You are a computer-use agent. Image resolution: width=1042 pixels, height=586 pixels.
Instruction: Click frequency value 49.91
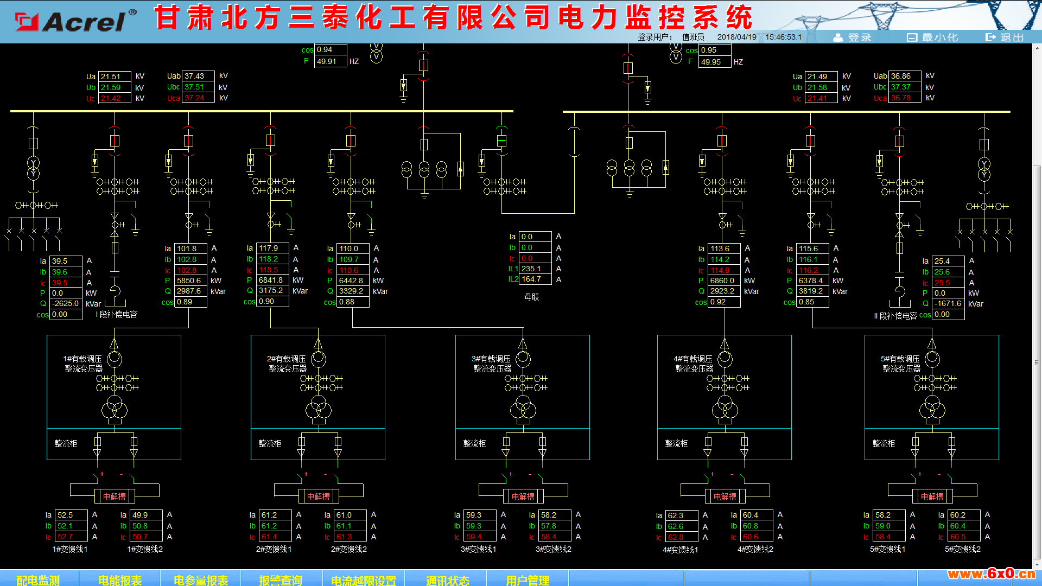331,61
